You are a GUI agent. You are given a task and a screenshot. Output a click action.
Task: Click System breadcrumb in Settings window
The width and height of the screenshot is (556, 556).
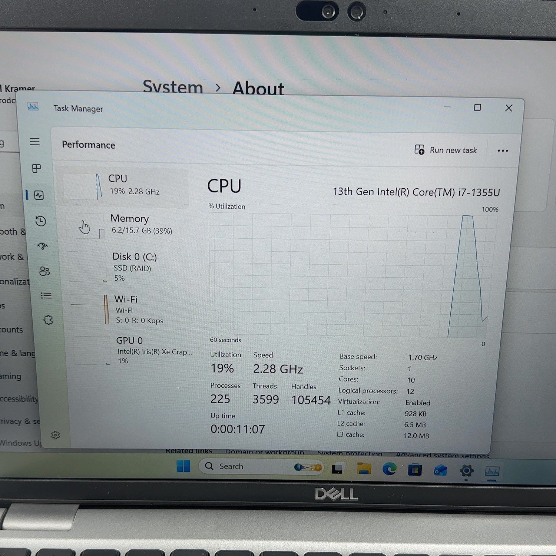click(x=173, y=87)
